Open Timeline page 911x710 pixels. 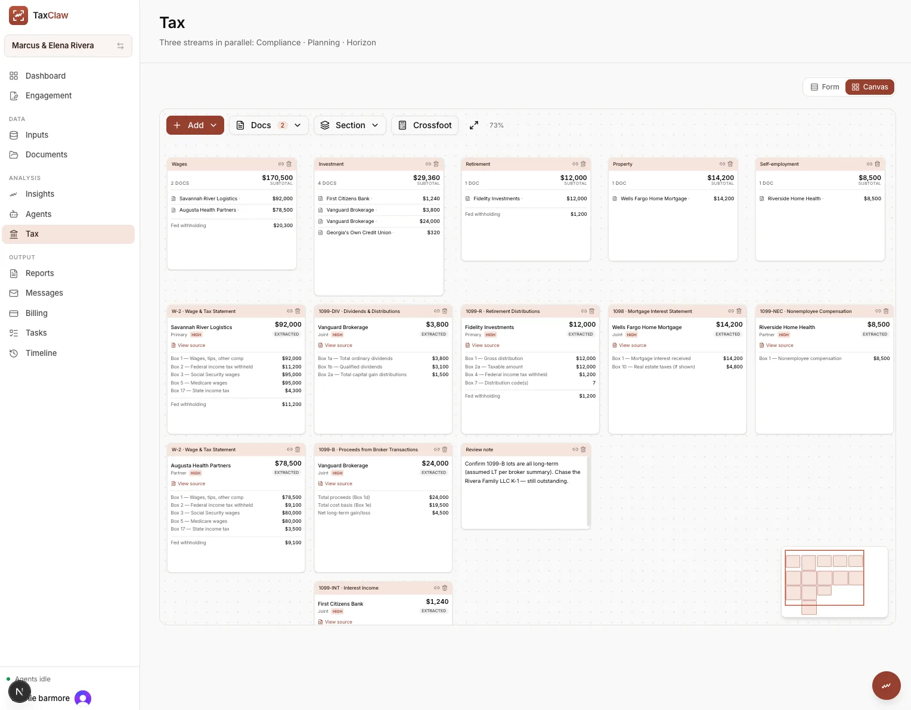point(68,353)
